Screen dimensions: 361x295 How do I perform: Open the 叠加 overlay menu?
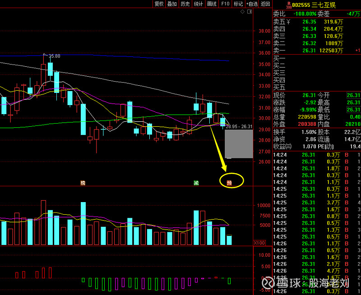[172, 4]
